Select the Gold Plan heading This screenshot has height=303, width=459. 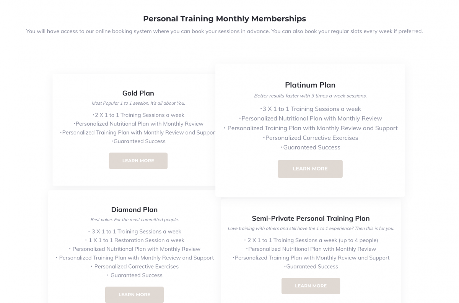click(138, 93)
